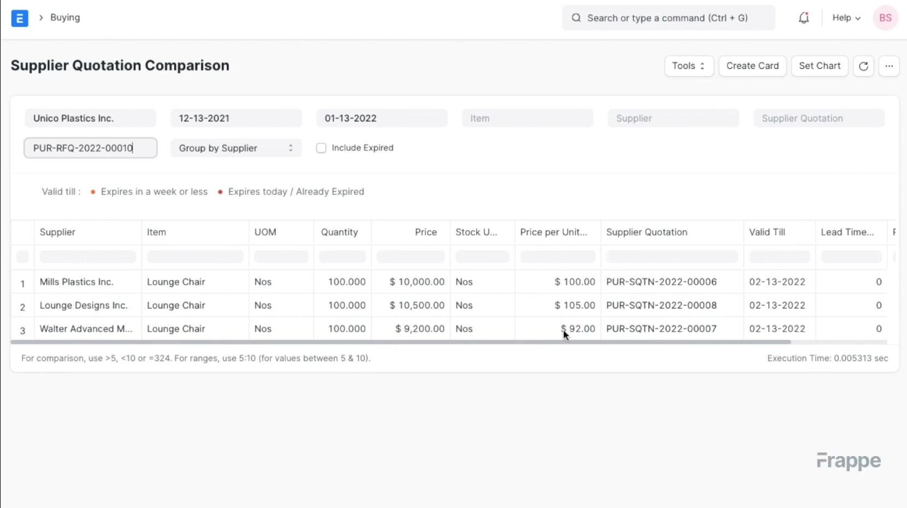This screenshot has height=508, width=907.
Task: Click Create Card button
Action: tap(752, 66)
